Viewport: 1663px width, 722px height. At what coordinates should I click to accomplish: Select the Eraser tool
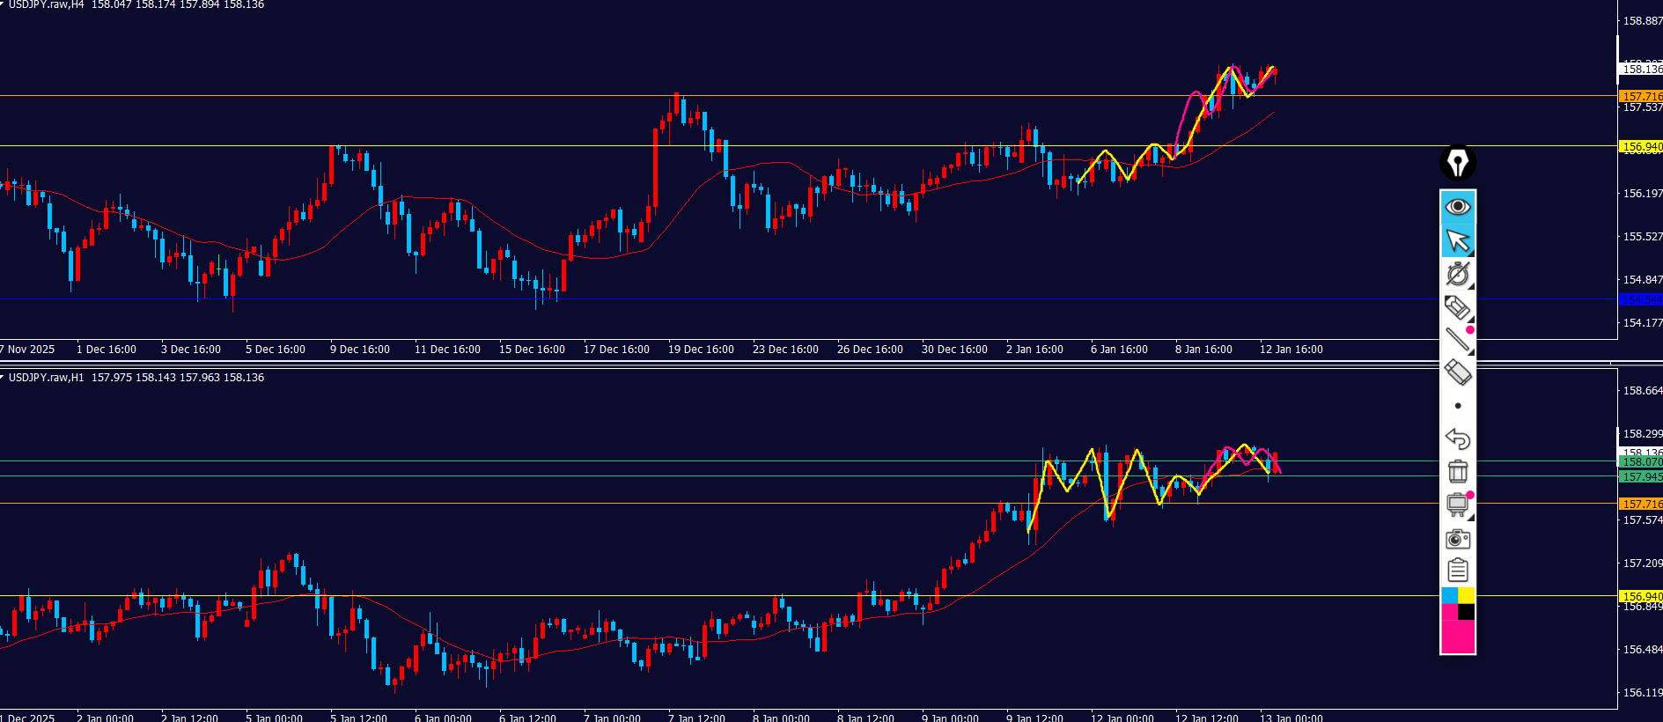1458,372
